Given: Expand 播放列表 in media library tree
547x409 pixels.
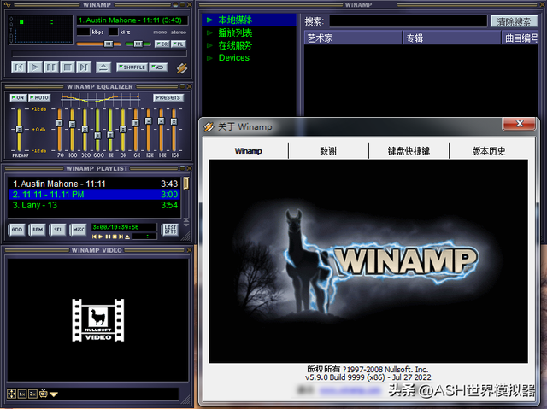Looking at the screenshot, I should pyautogui.click(x=209, y=32).
